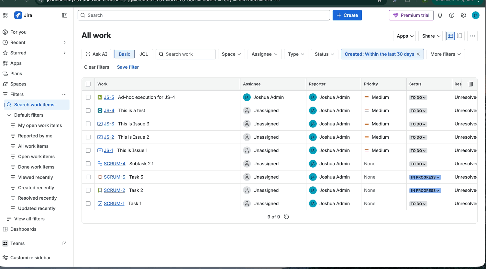Open Dashboards in the sidebar

pyautogui.click(x=23, y=229)
